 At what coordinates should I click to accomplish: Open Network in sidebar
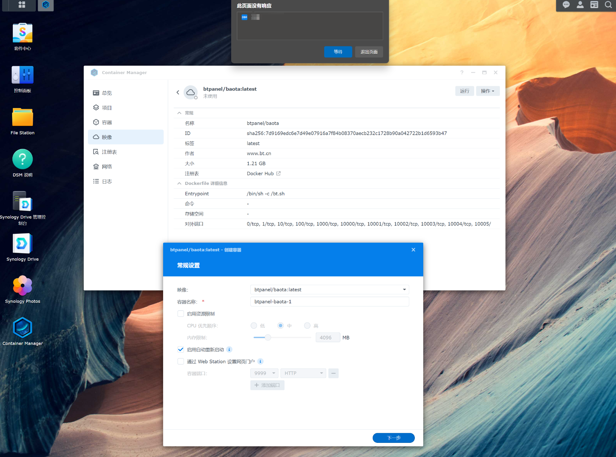126,166
